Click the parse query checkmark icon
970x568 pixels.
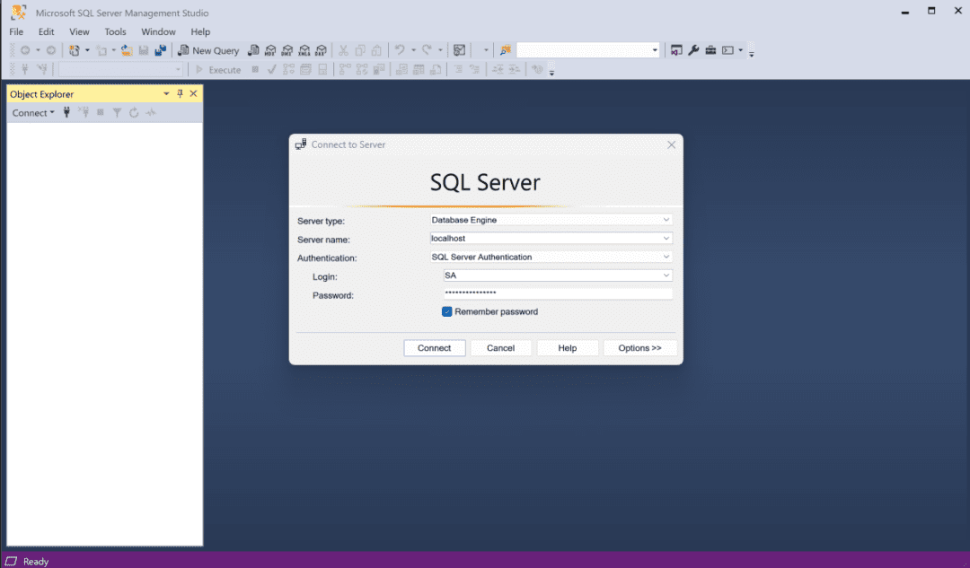coord(271,69)
